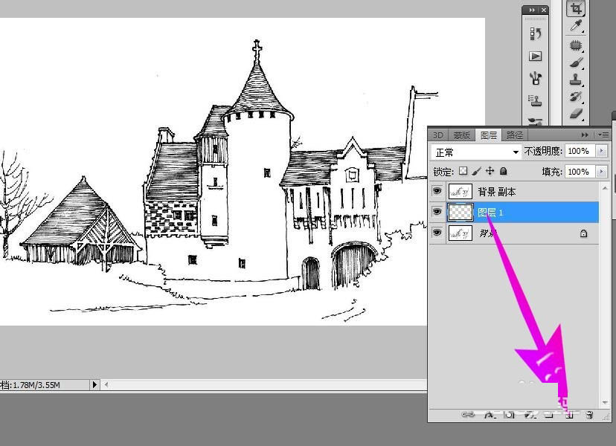Open the 不透明度 slider arrow

[x=602, y=152]
